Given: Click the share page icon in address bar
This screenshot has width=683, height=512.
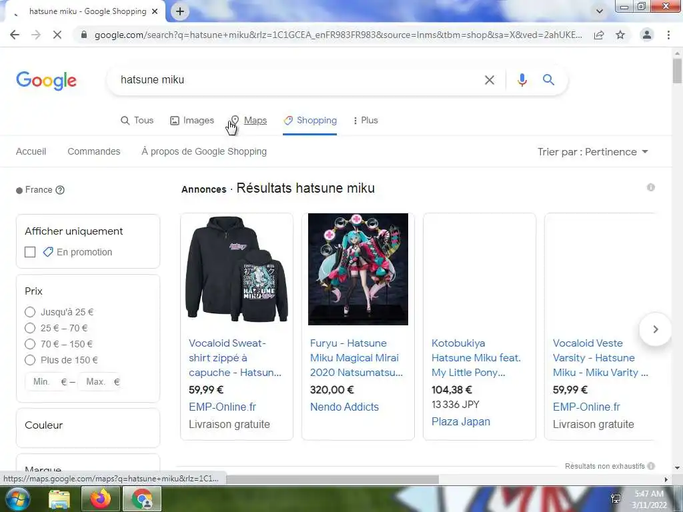Looking at the screenshot, I should click(x=599, y=35).
